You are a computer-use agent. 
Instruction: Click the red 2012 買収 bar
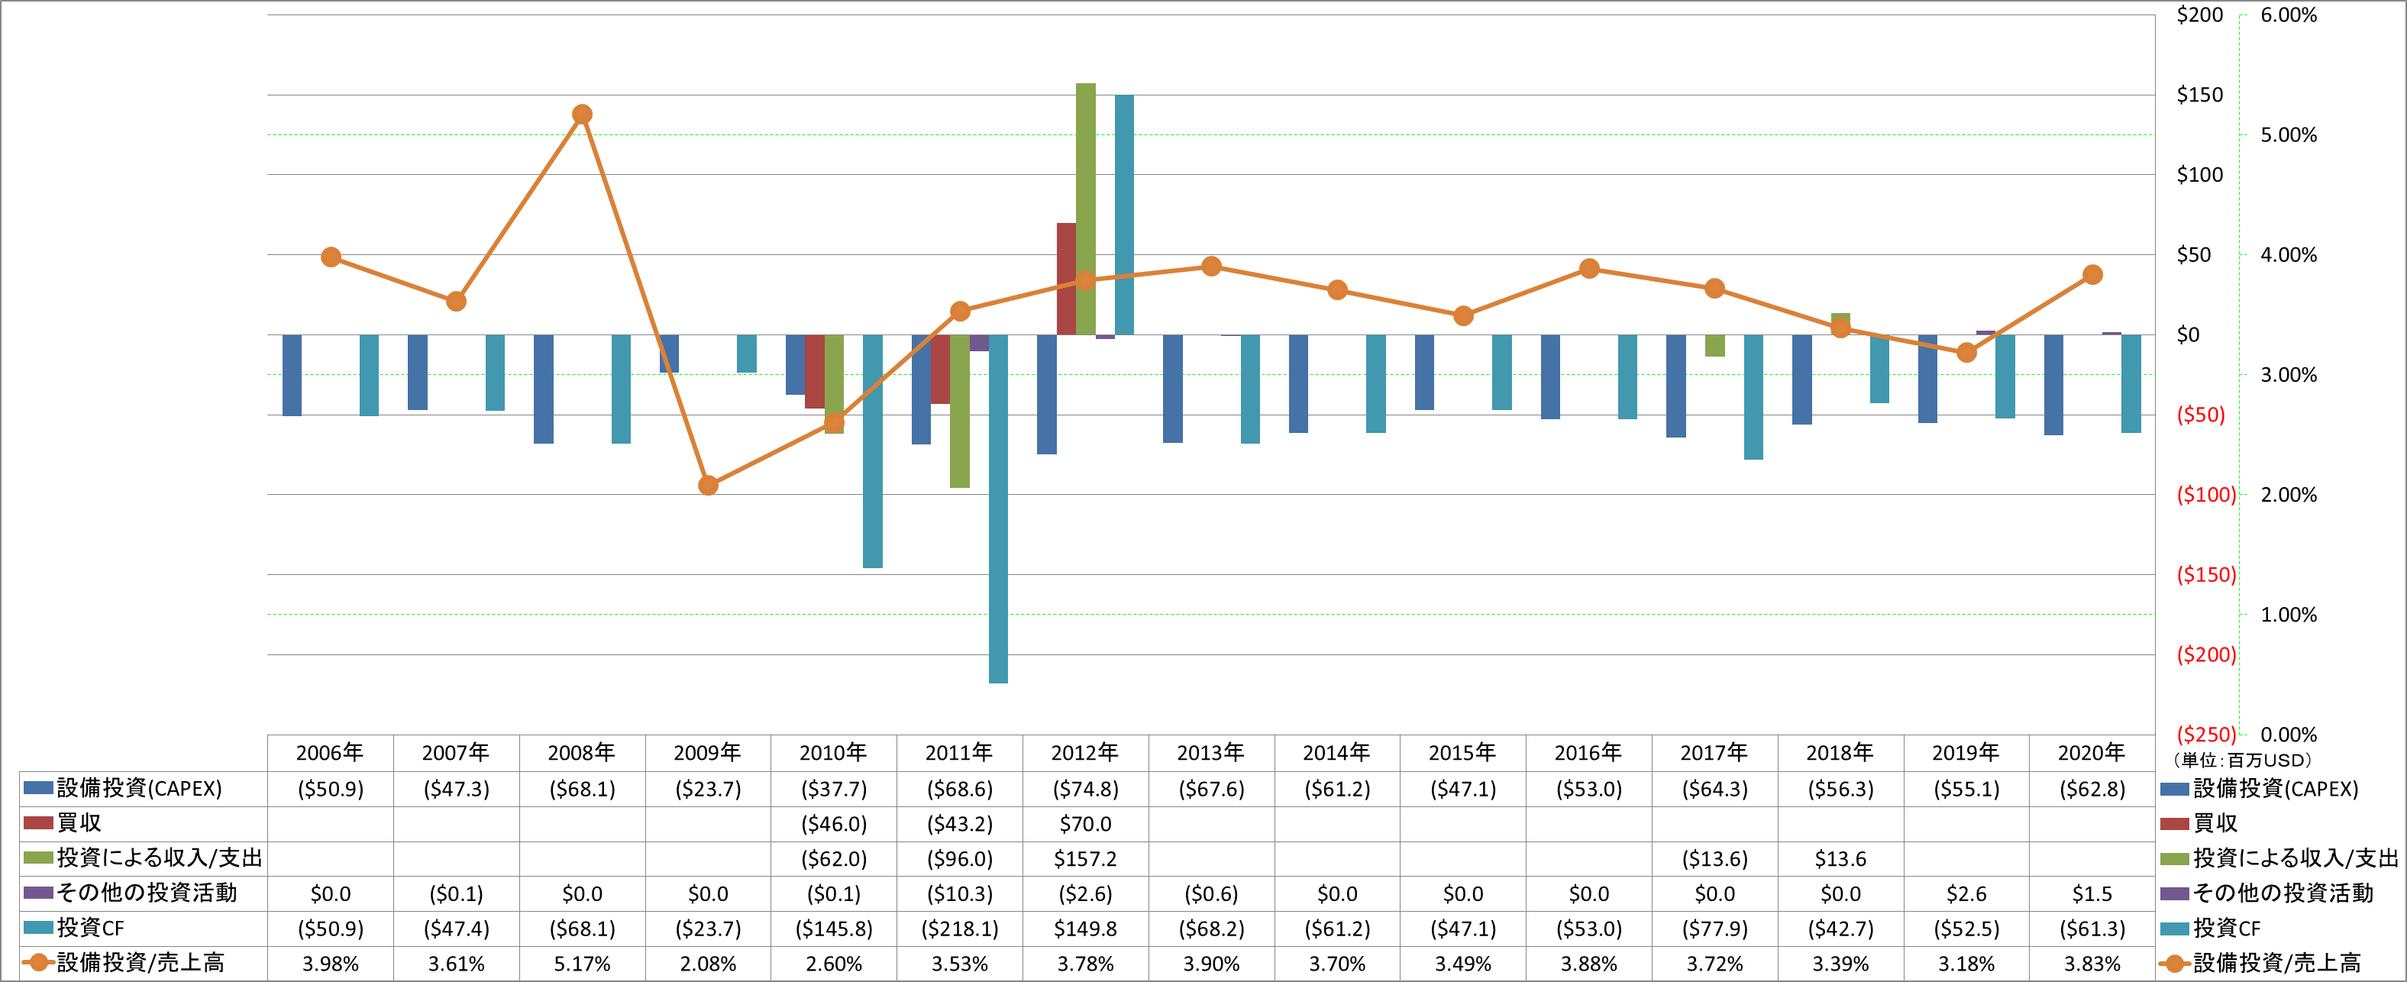coord(1066,279)
